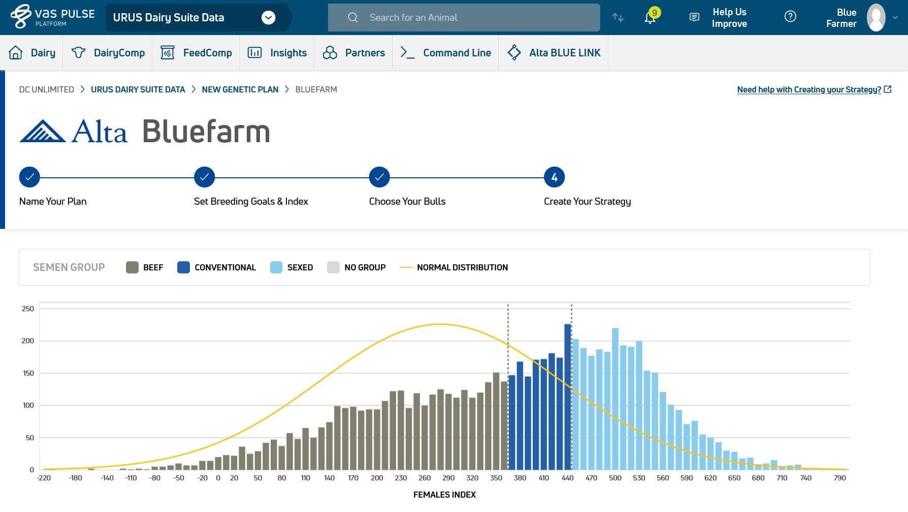Image resolution: width=908 pixels, height=512 pixels.
Task: Click the Command Line prompt icon
Action: pyautogui.click(x=407, y=52)
